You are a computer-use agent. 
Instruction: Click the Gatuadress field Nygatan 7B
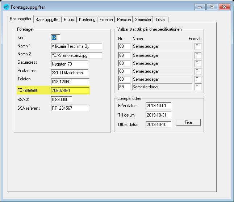pos(70,64)
